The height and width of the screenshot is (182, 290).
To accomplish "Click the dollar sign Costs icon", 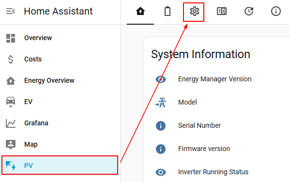I will [x=11, y=60].
